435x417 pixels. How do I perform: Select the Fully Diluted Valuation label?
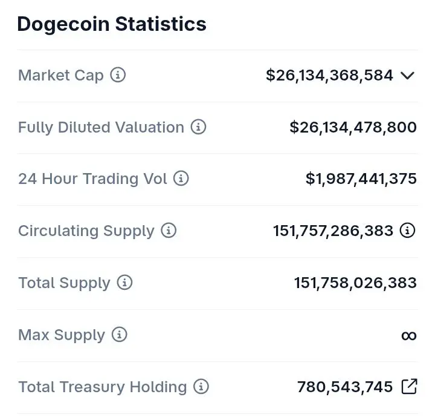point(101,127)
